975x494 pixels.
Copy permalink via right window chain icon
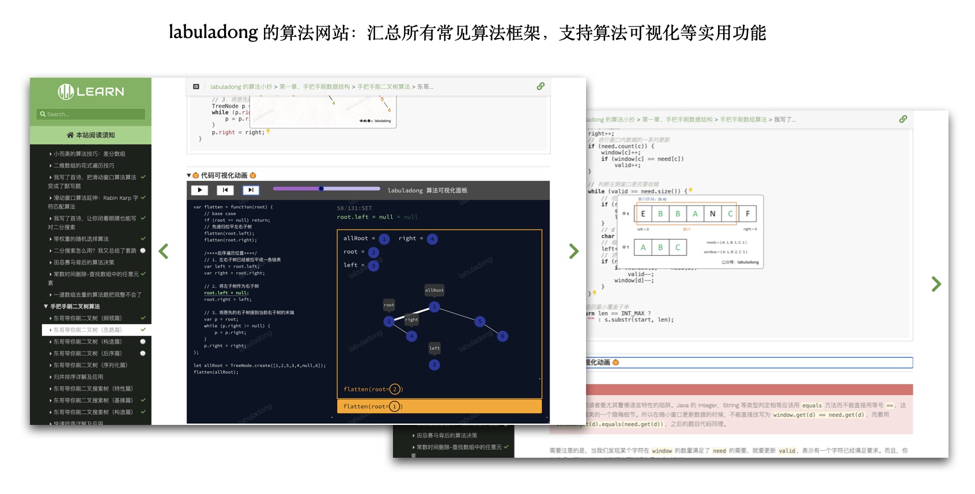coord(903,119)
